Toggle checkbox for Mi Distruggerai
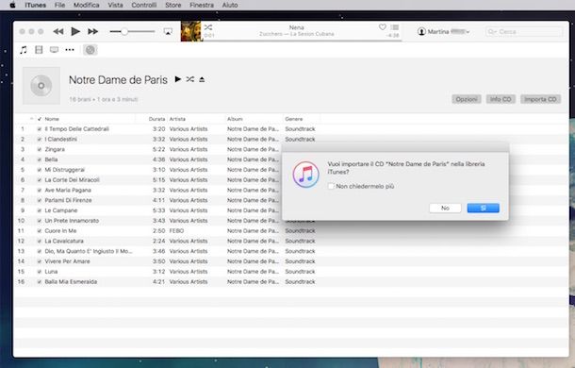575x368 pixels. 40,170
